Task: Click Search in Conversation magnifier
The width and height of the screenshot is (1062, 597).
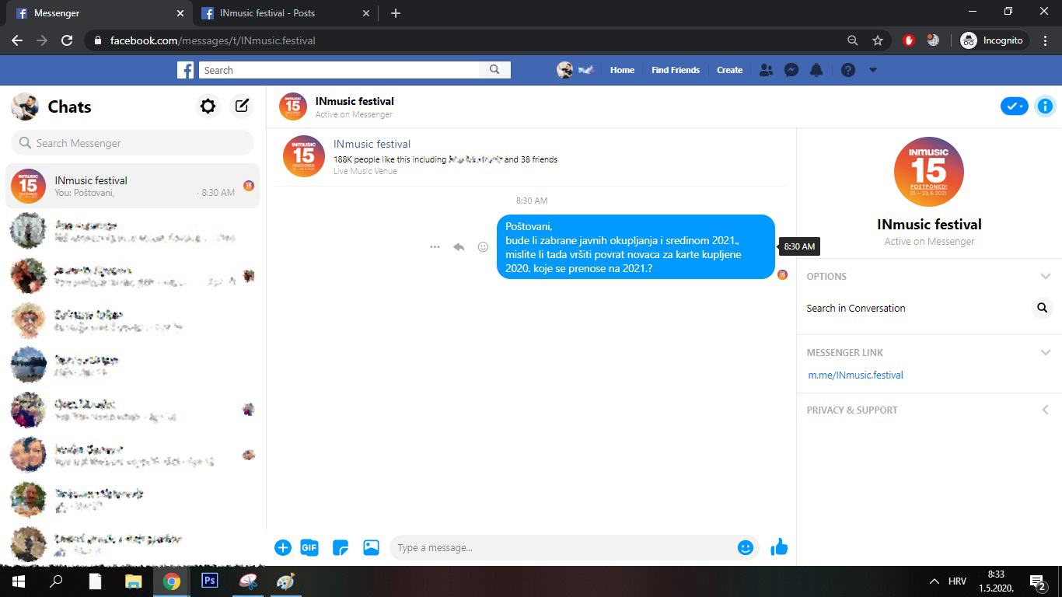Action: 1043,308
